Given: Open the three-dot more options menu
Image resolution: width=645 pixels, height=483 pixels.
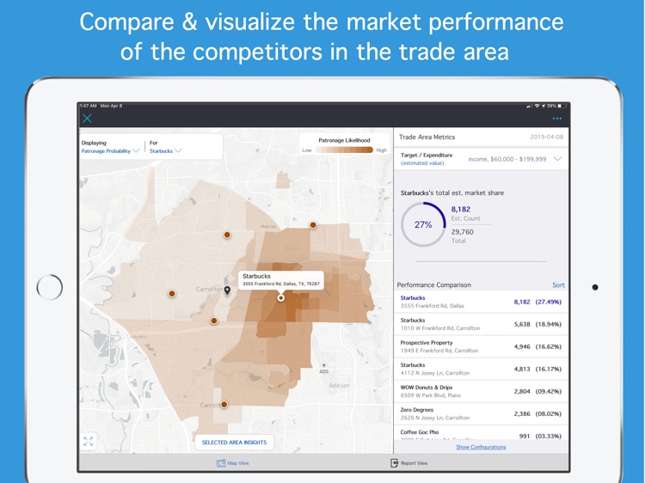Looking at the screenshot, I should [x=557, y=119].
